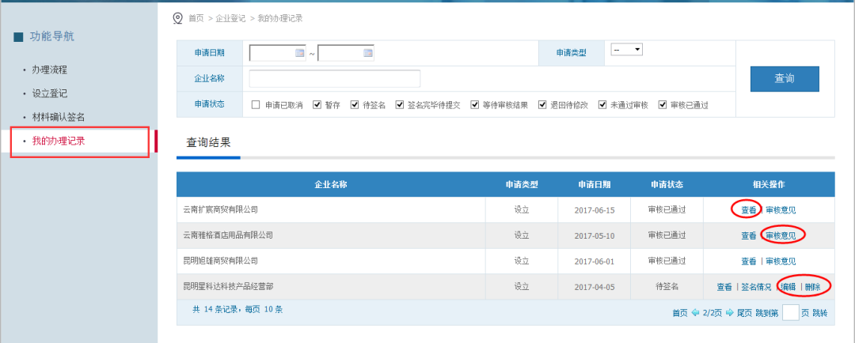This screenshot has height=343, width=855.
Task: Click the 待签名 status cell in table
Action: [667, 287]
